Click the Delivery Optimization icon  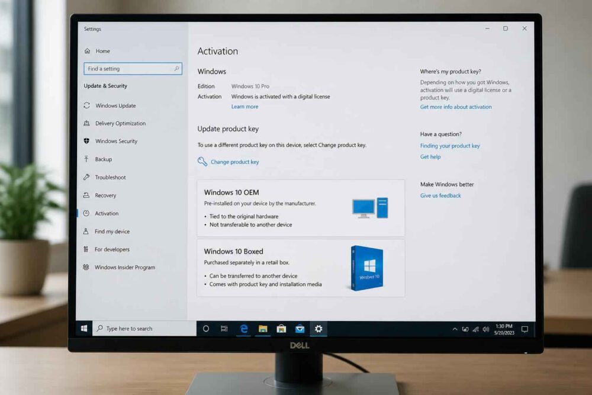(x=86, y=123)
